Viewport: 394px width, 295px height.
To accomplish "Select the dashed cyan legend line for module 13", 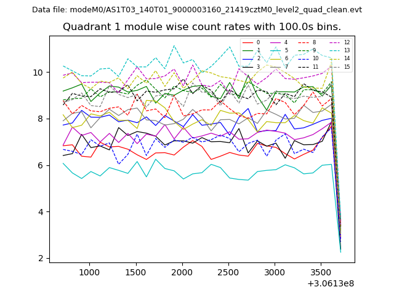I will [334, 50].
